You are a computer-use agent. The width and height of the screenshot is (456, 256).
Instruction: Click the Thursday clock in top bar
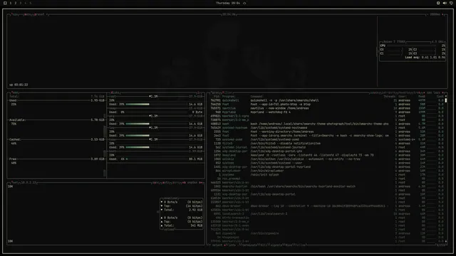(228, 3)
